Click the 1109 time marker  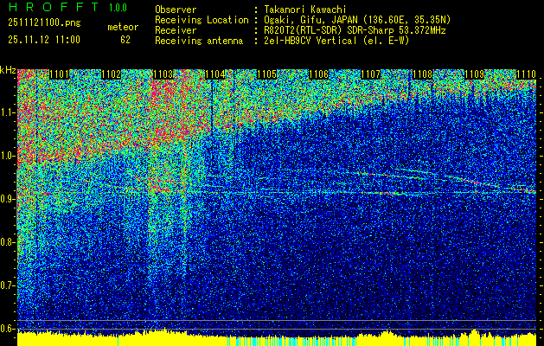475,74
